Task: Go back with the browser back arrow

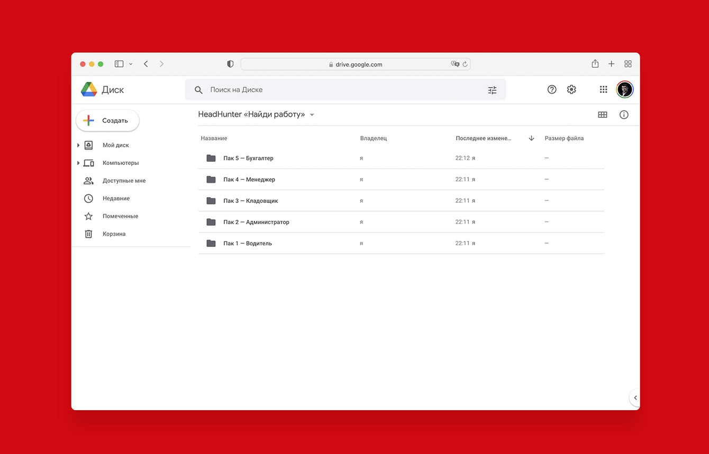Action: pyautogui.click(x=146, y=64)
